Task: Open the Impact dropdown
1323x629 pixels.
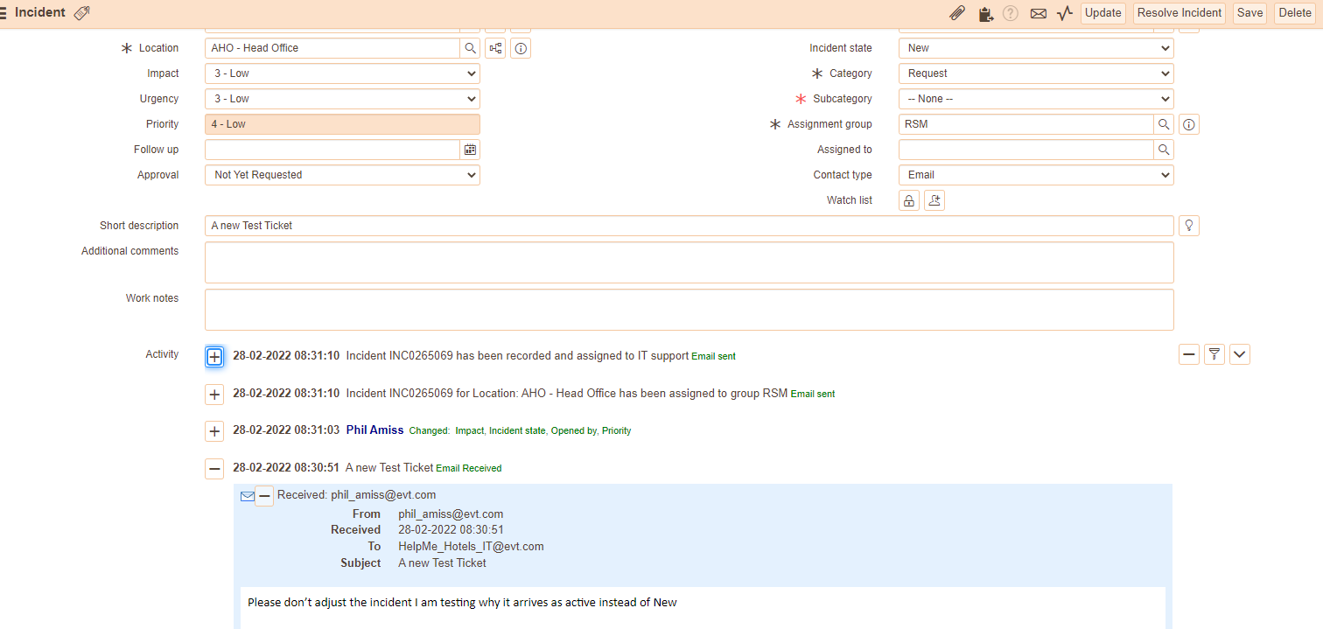Action: [342, 73]
